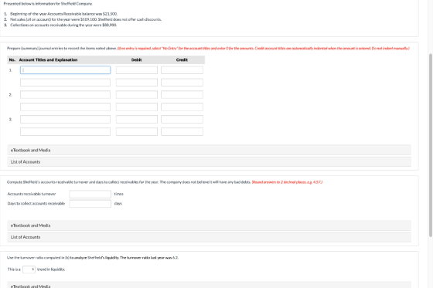Click entry 1 first row debit field
Screen dimensions: 433x288
137,70
